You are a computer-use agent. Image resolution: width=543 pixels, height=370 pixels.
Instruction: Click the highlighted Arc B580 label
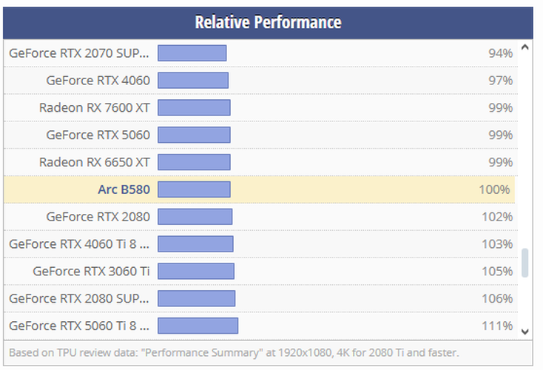124,189
